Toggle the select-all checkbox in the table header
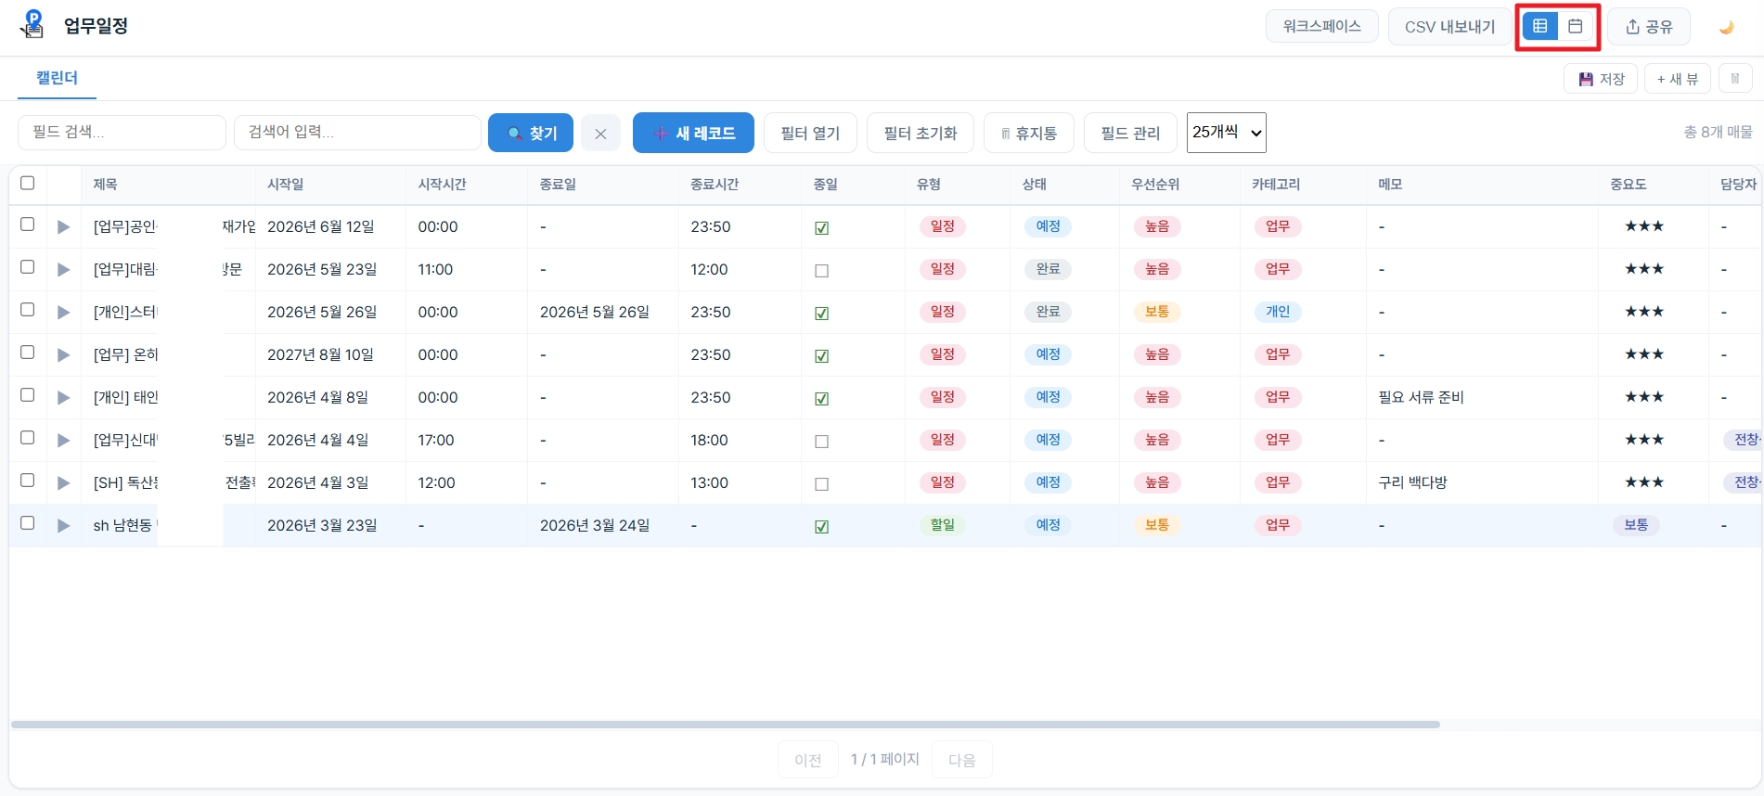Image resolution: width=1764 pixels, height=796 pixels. pyautogui.click(x=28, y=183)
